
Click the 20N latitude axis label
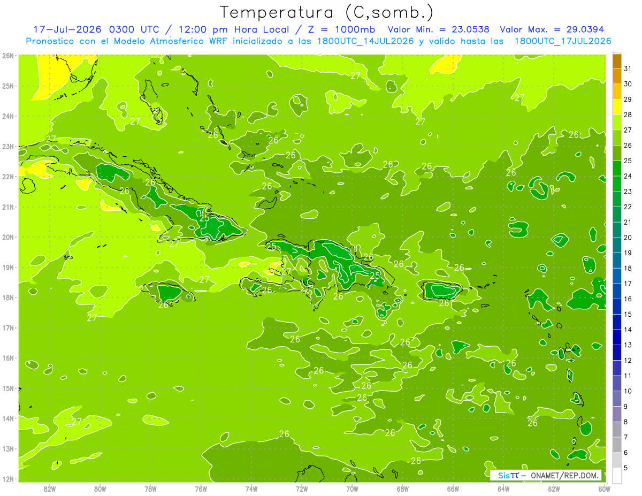tap(8, 237)
